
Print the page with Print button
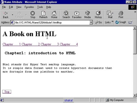121,15
